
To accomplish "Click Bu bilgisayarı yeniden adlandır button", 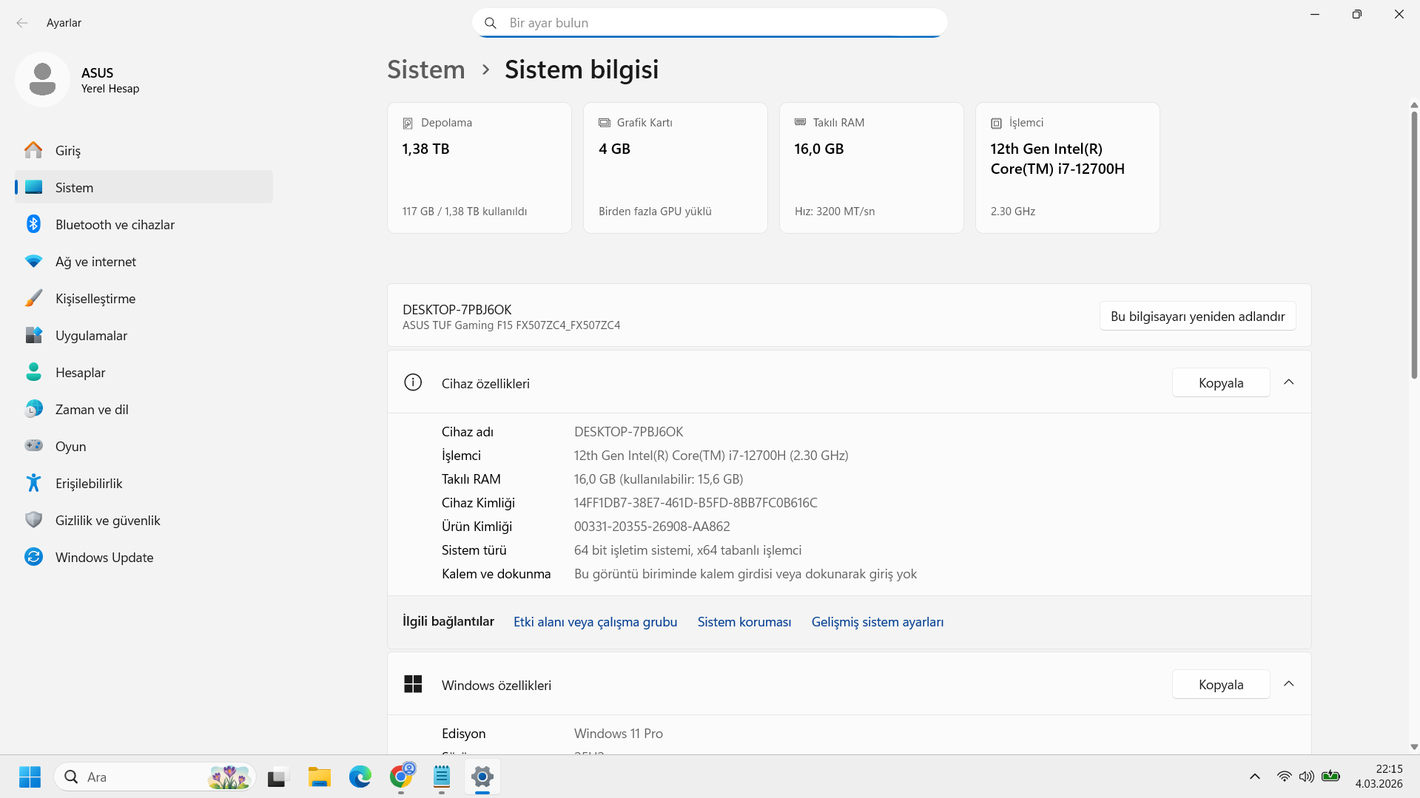I will point(1197,316).
